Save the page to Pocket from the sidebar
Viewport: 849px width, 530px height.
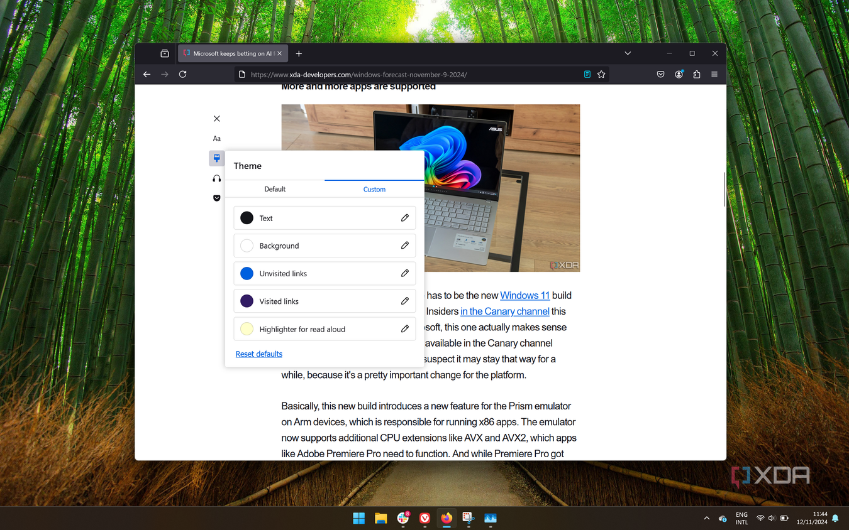(x=216, y=198)
